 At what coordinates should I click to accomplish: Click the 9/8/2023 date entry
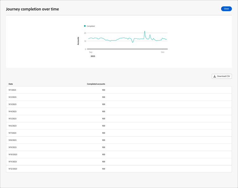click(12, 140)
